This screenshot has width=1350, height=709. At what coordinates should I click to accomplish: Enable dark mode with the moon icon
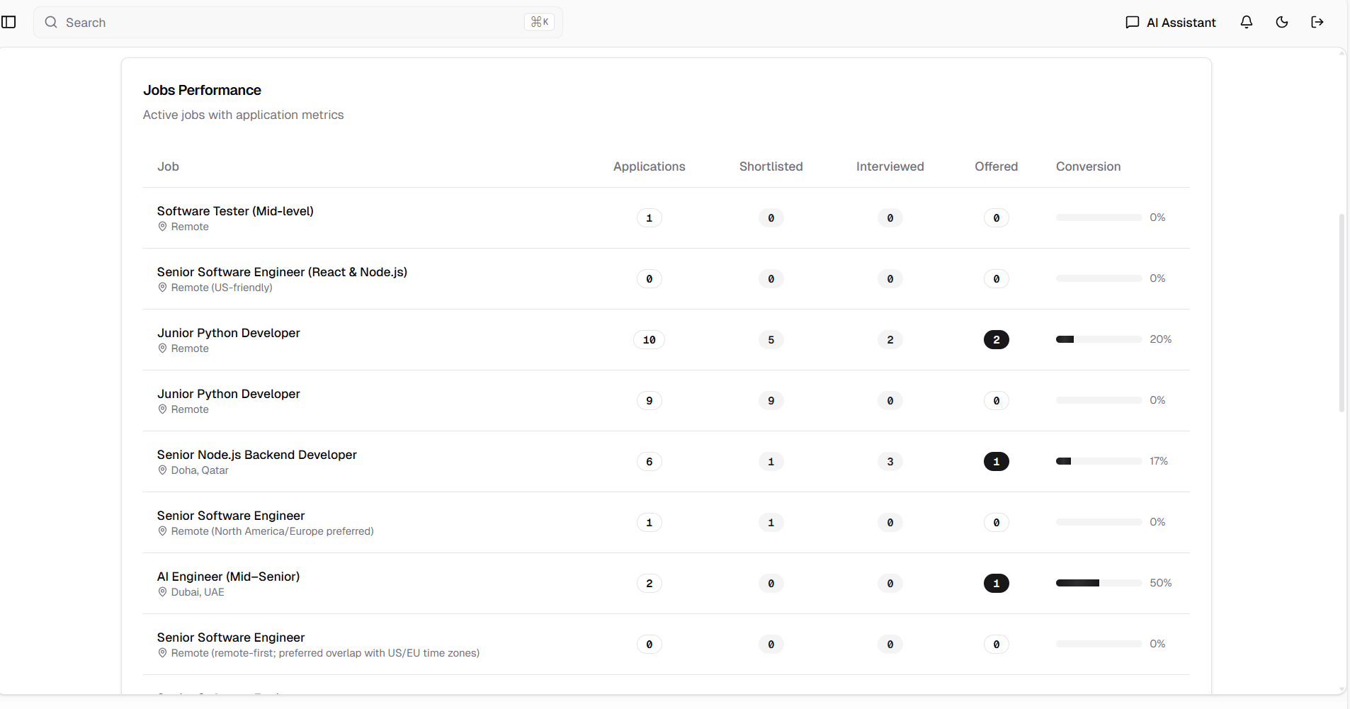click(1281, 22)
